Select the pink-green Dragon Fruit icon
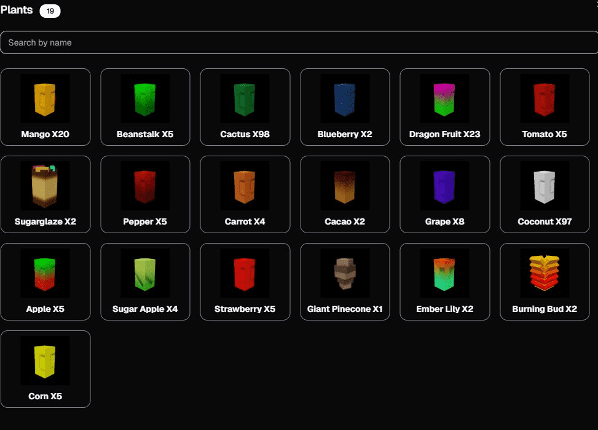The height and width of the screenshot is (430, 598). pos(444,99)
